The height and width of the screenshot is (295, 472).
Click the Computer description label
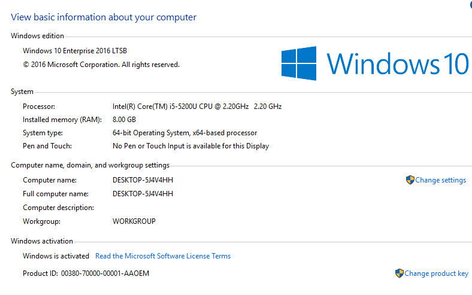(58, 208)
